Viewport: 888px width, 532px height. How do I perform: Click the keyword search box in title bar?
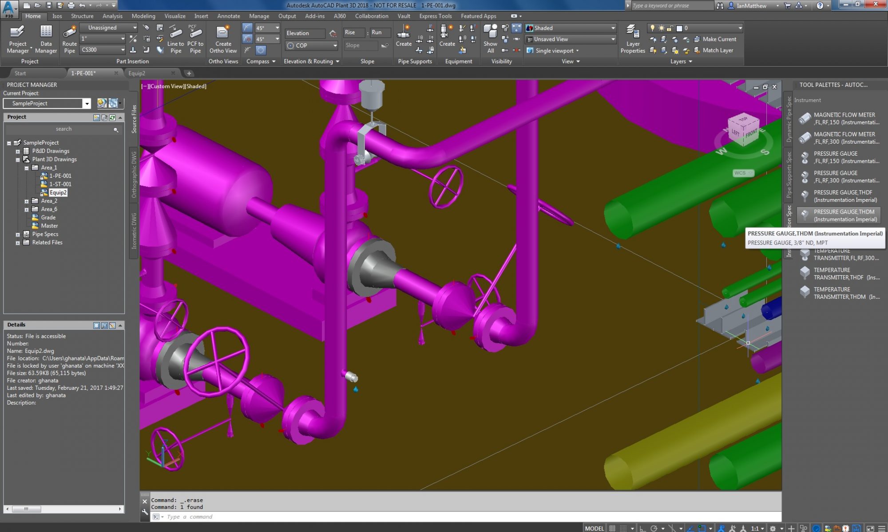(x=672, y=5)
